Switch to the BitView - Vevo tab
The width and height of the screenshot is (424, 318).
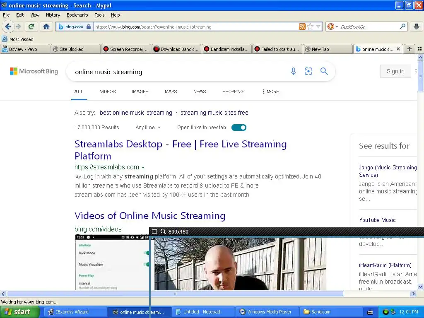click(25, 49)
